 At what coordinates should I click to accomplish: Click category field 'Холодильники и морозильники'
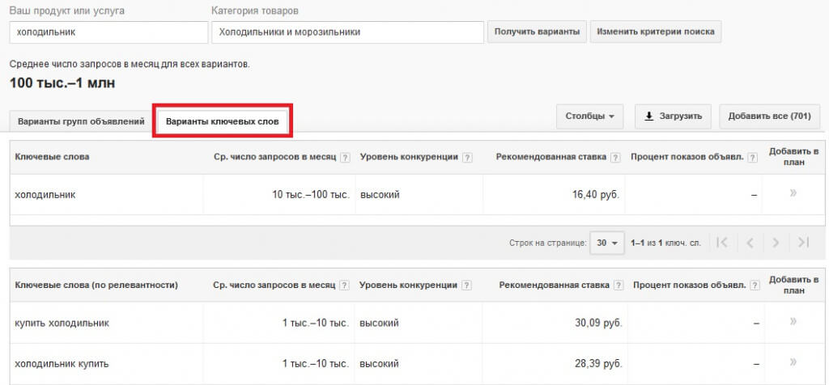(347, 32)
